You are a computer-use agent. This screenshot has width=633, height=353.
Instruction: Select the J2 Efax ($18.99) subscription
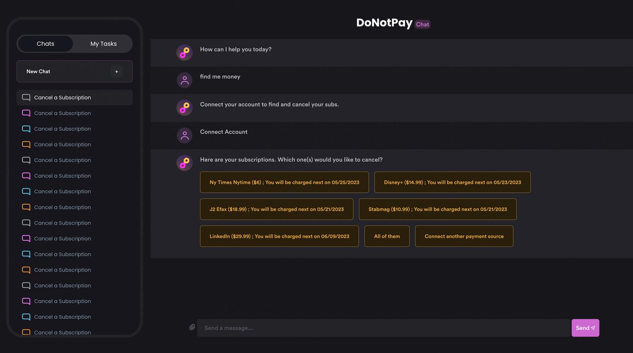[x=276, y=209]
